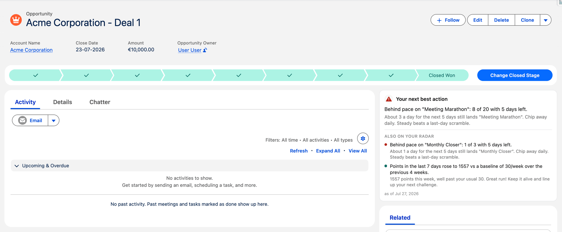Screen dimensions: 562x232
Task: Switch to the Details tab
Action: [x=63, y=102]
